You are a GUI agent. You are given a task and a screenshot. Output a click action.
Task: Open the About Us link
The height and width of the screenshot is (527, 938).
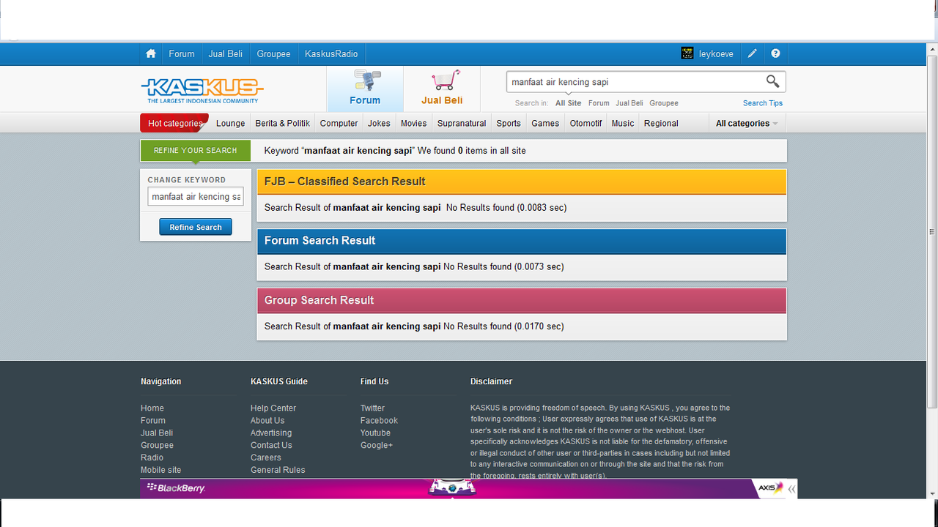tap(267, 421)
